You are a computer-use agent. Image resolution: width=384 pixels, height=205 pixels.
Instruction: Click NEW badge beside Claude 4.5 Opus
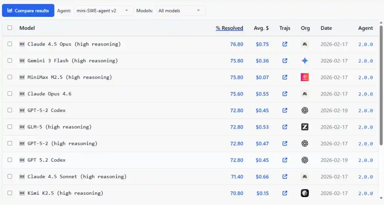pos(22,44)
